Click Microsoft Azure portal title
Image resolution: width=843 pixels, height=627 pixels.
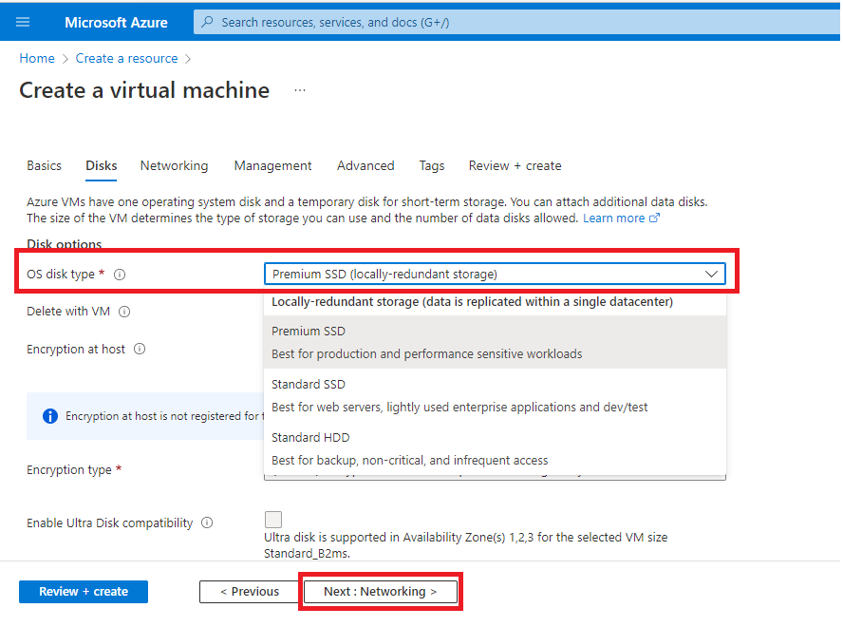(x=116, y=22)
